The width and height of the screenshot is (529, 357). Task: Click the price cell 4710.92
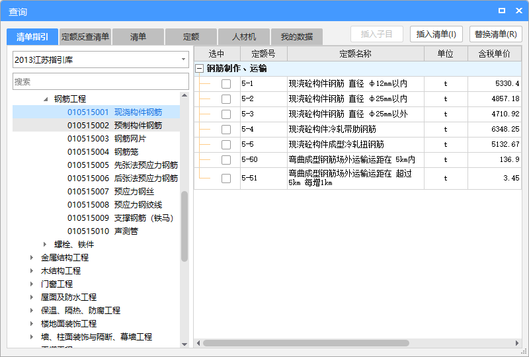[x=495, y=114]
